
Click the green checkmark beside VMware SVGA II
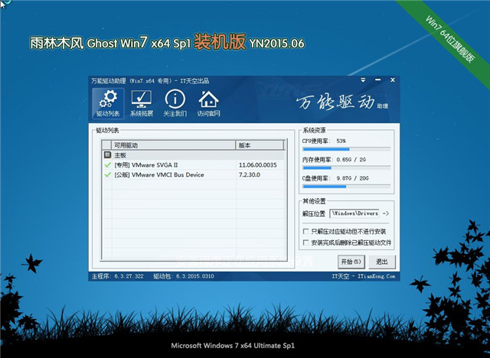pyautogui.click(x=107, y=164)
